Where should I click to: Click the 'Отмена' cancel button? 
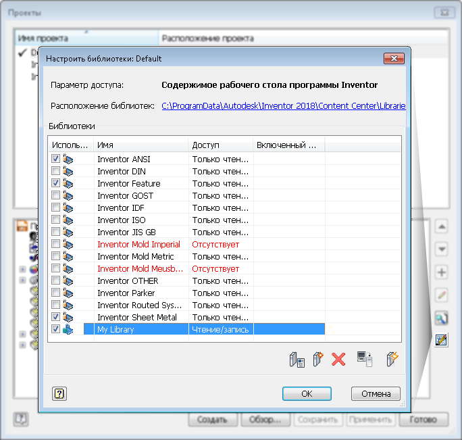(376, 393)
